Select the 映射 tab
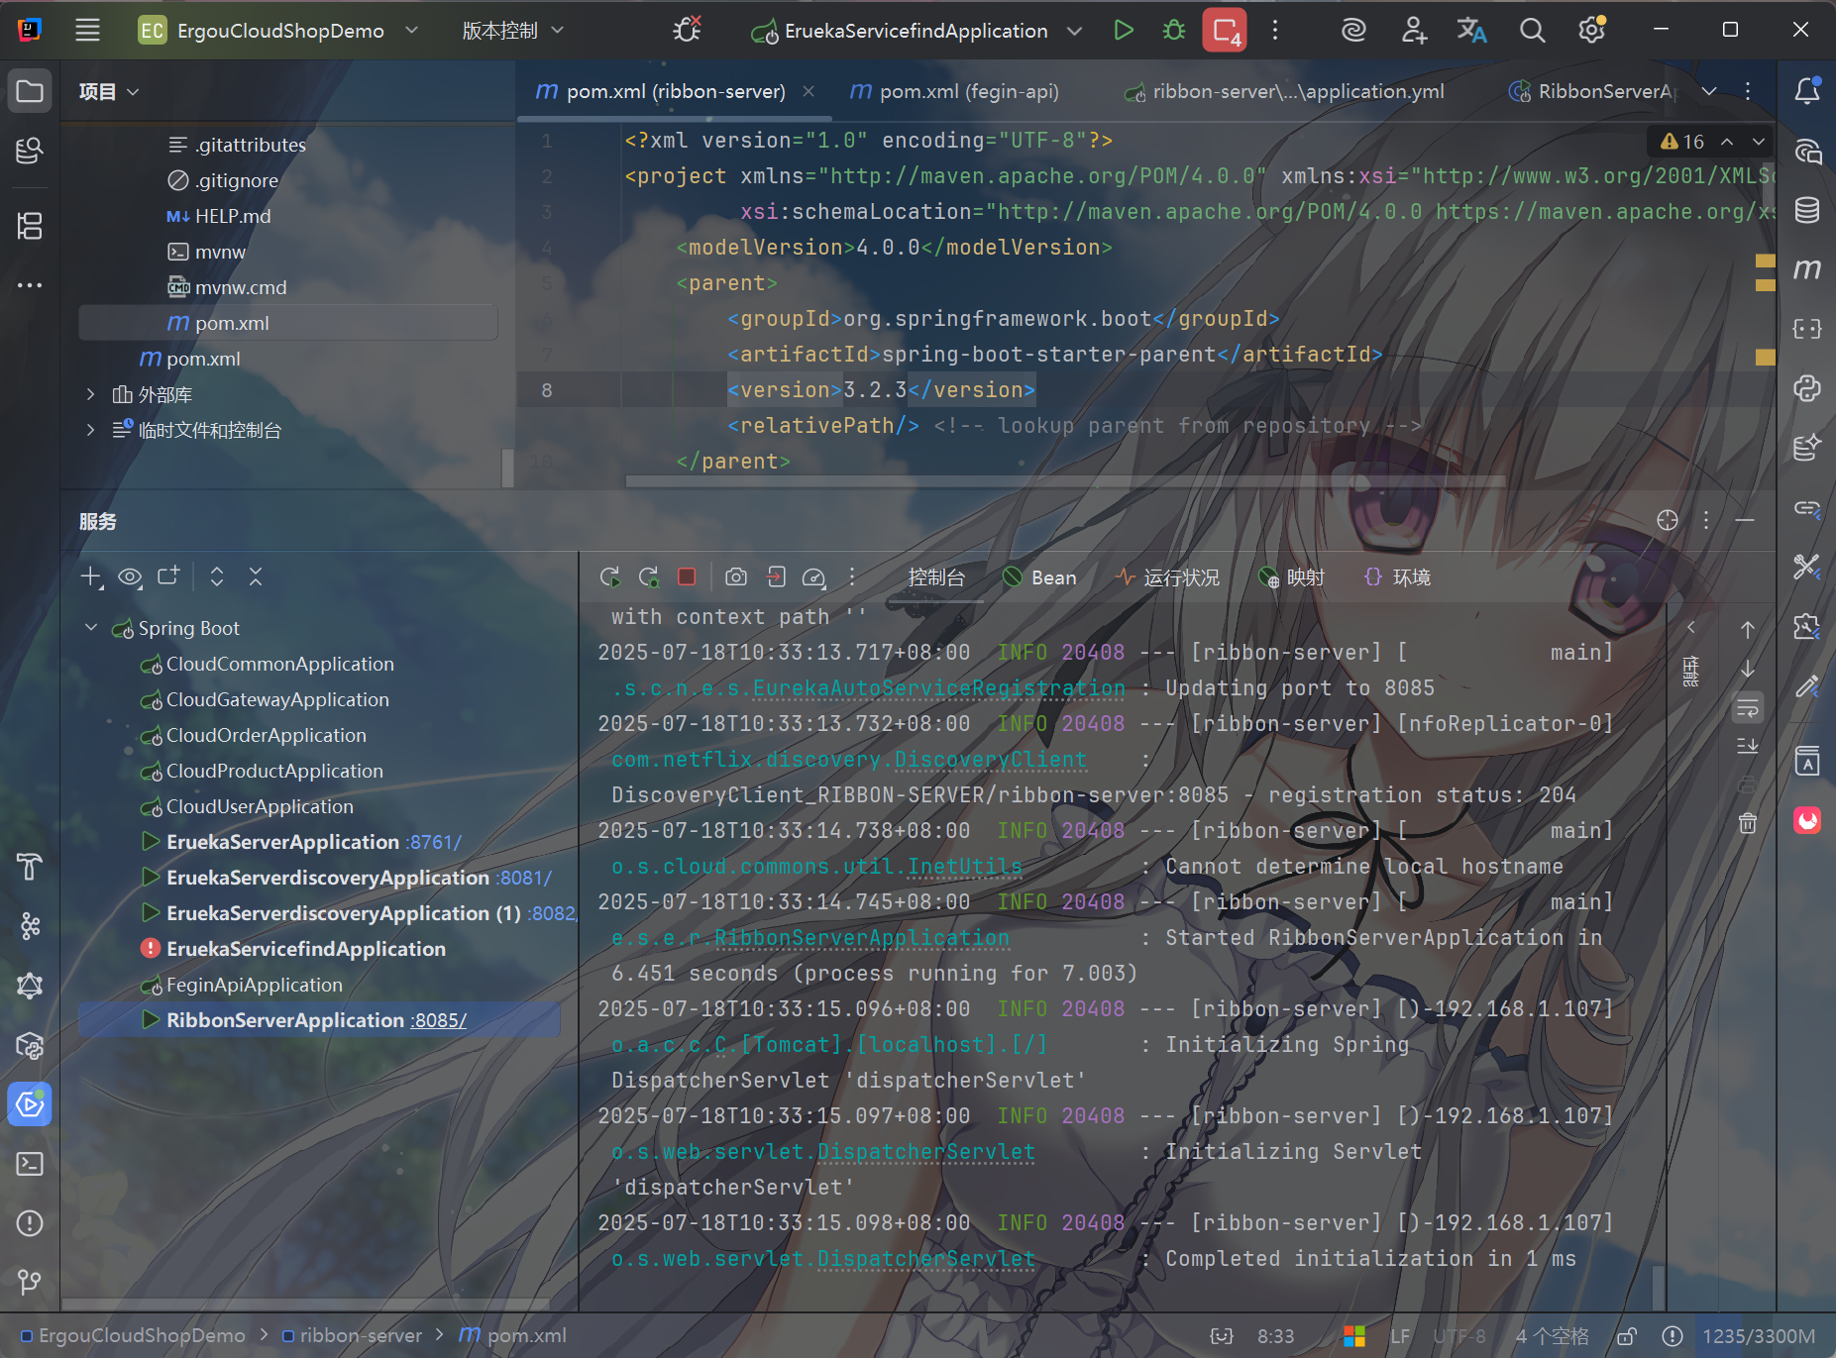Viewport: 1836px width, 1358px height. 1291,577
